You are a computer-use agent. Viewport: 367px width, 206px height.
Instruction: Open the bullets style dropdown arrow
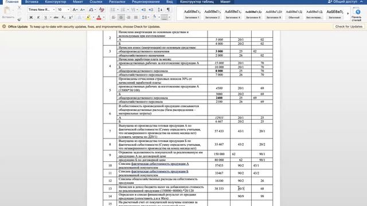118,10
